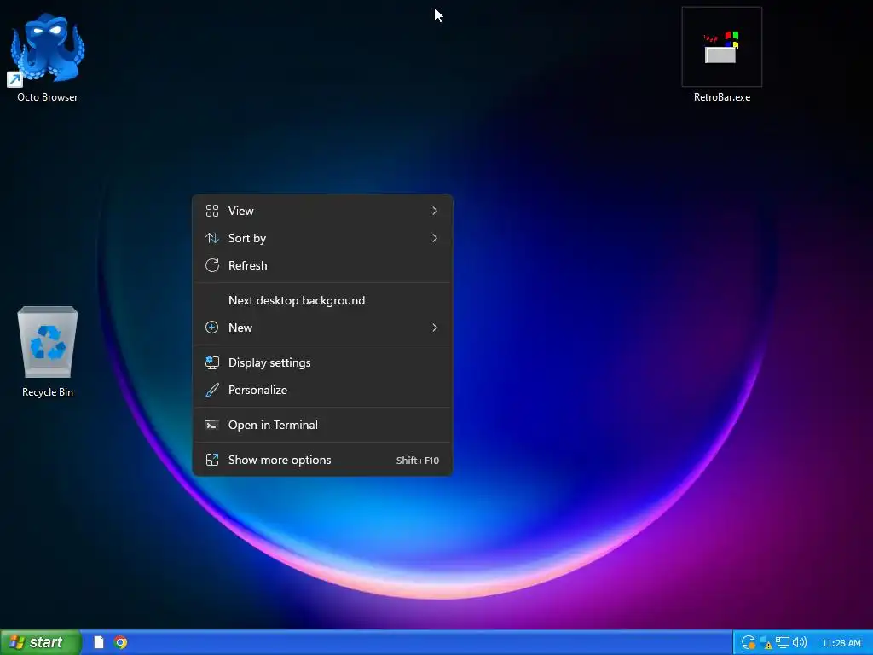Select the Recycle Bin desktop icon
The width and height of the screenshot is (873, 655).
(x=48, y=351)
